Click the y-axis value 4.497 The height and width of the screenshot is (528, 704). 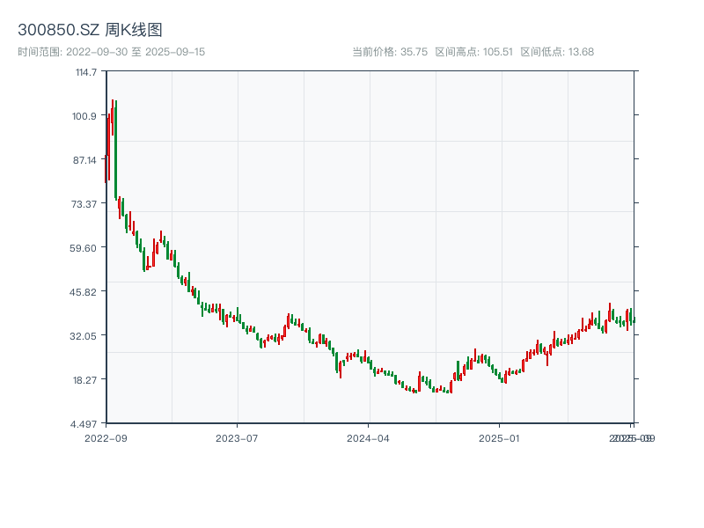84,424
